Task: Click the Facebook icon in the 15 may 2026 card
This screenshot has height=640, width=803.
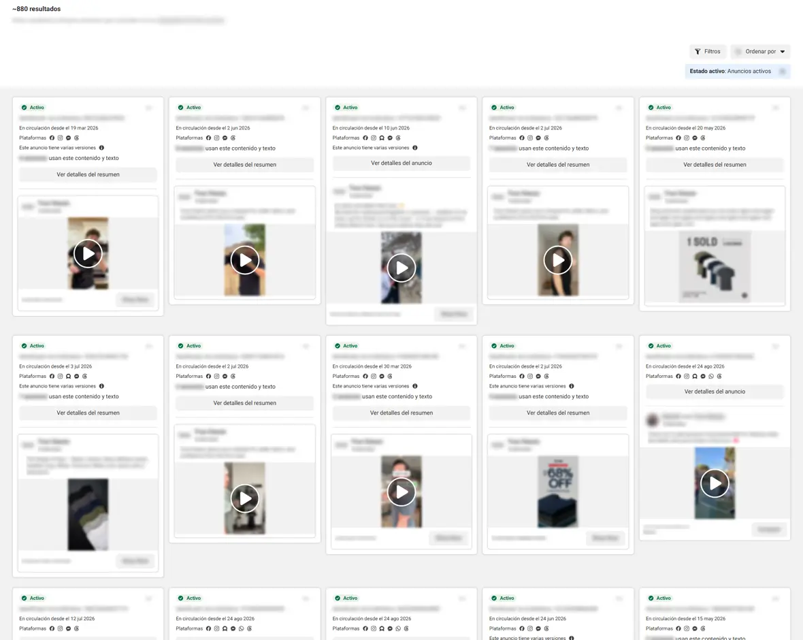Action: tap(678, 628)
